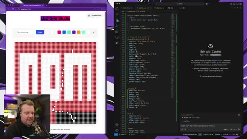Click the X clear button beside color swatches

[x=93, y=32]
